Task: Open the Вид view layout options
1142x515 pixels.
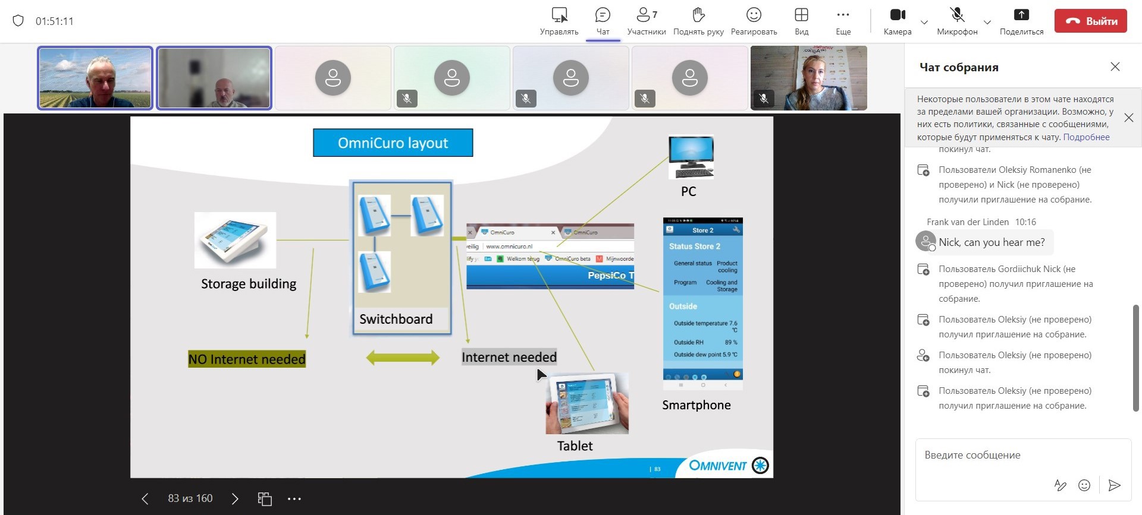Action: coord(801,21)
